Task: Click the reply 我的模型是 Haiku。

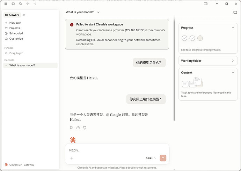Action: (x=84, y=78)
